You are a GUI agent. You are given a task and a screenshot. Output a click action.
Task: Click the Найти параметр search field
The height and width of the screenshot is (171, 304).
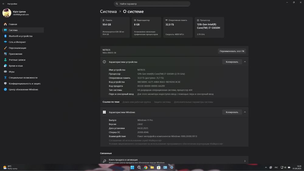point(152,4)
